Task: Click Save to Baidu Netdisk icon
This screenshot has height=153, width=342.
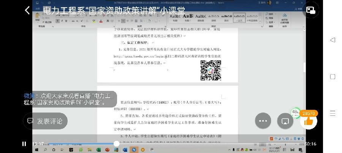Action: (x=284, y=18)
